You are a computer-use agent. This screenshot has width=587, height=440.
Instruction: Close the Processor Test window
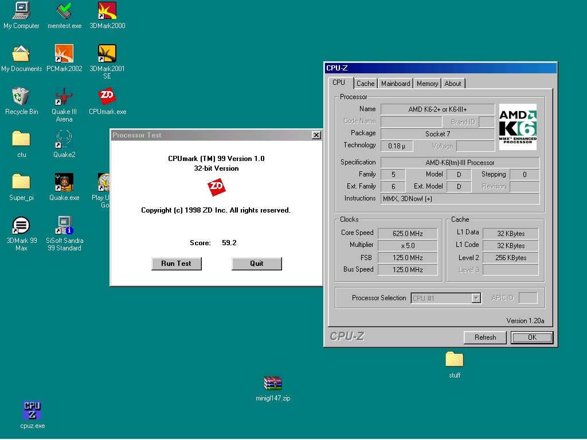(316, 135)
